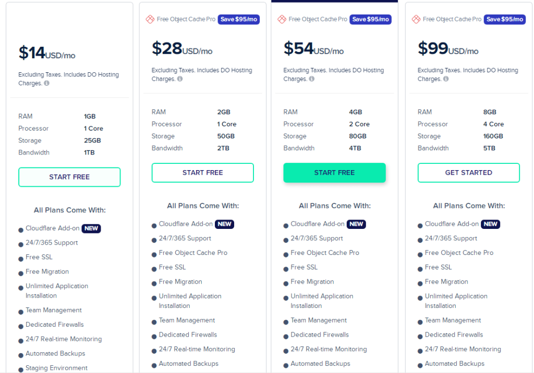Click NEW badge beside Cloudflare Add-on in $14 plan
Screen dimensions: 534x373
(91, 228)
